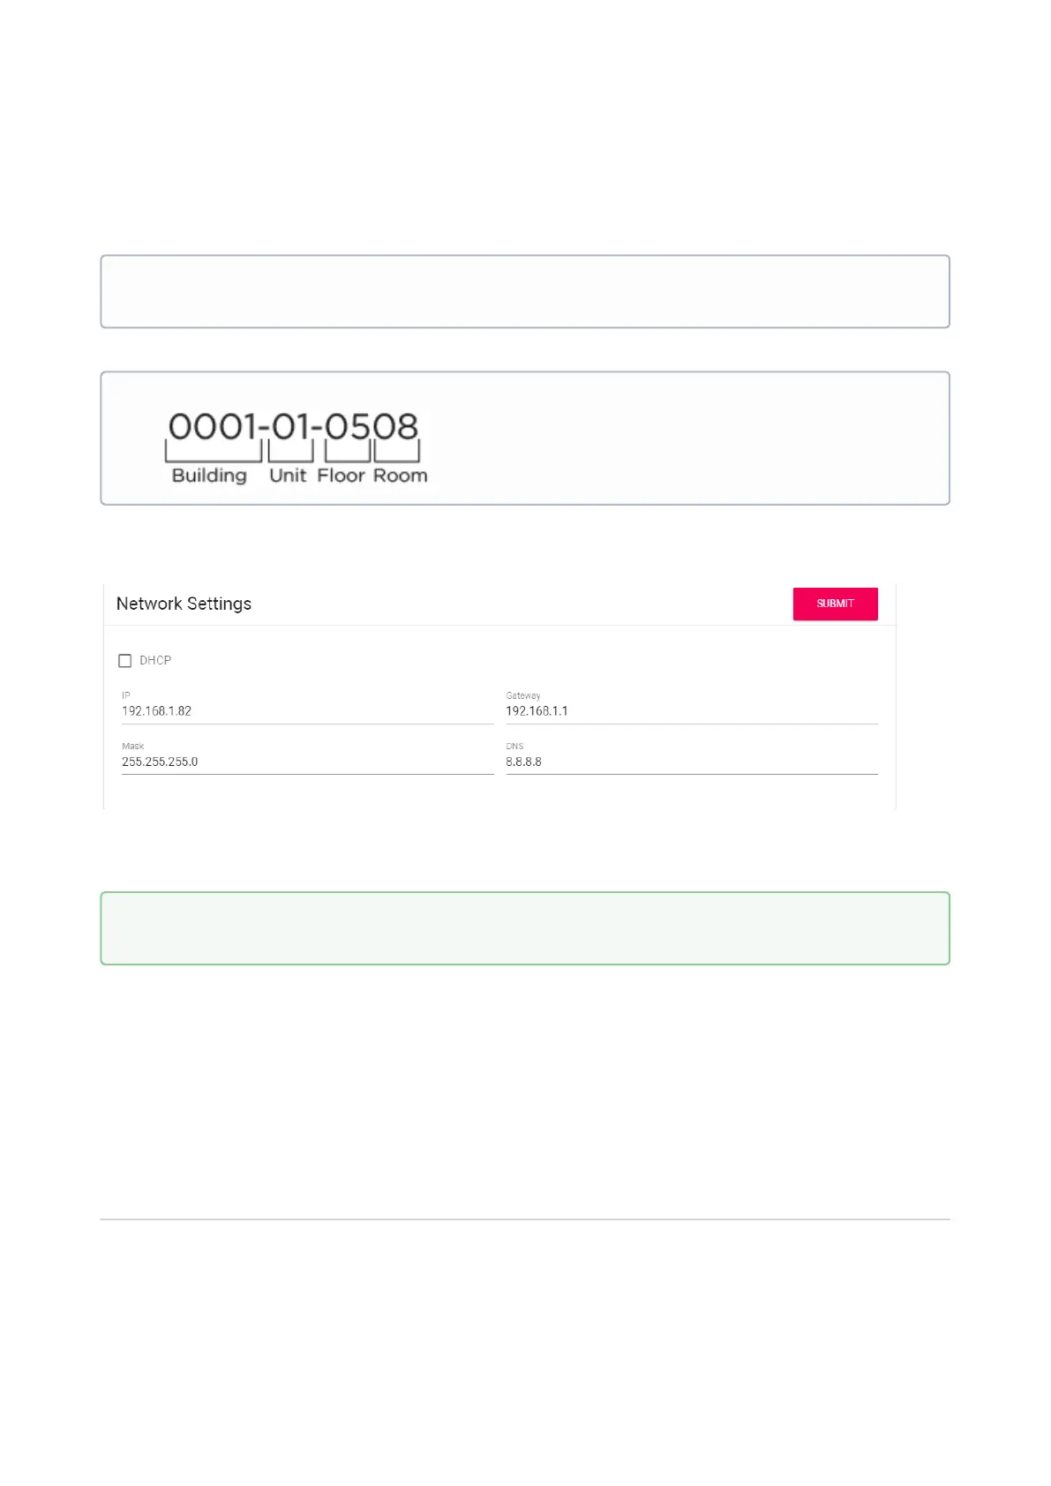Select the Floor label in the diagram
The image size is (1051, 1486).
[x=341, y=476]
